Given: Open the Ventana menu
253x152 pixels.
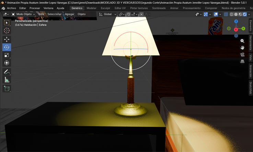Looking at the screenshot, I should tap(48, 8).
